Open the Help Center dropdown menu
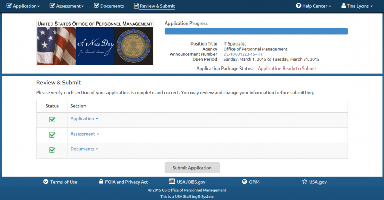The width and height of the screenshot is (384, 200). click(313, 6)
